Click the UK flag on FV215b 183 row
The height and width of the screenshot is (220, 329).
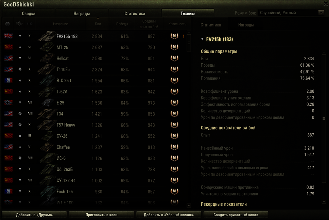tap(8, 36)
